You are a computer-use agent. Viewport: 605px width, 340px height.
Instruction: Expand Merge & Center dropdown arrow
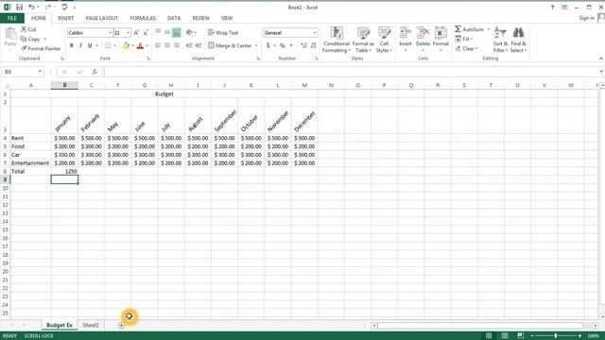coord(256,45)
